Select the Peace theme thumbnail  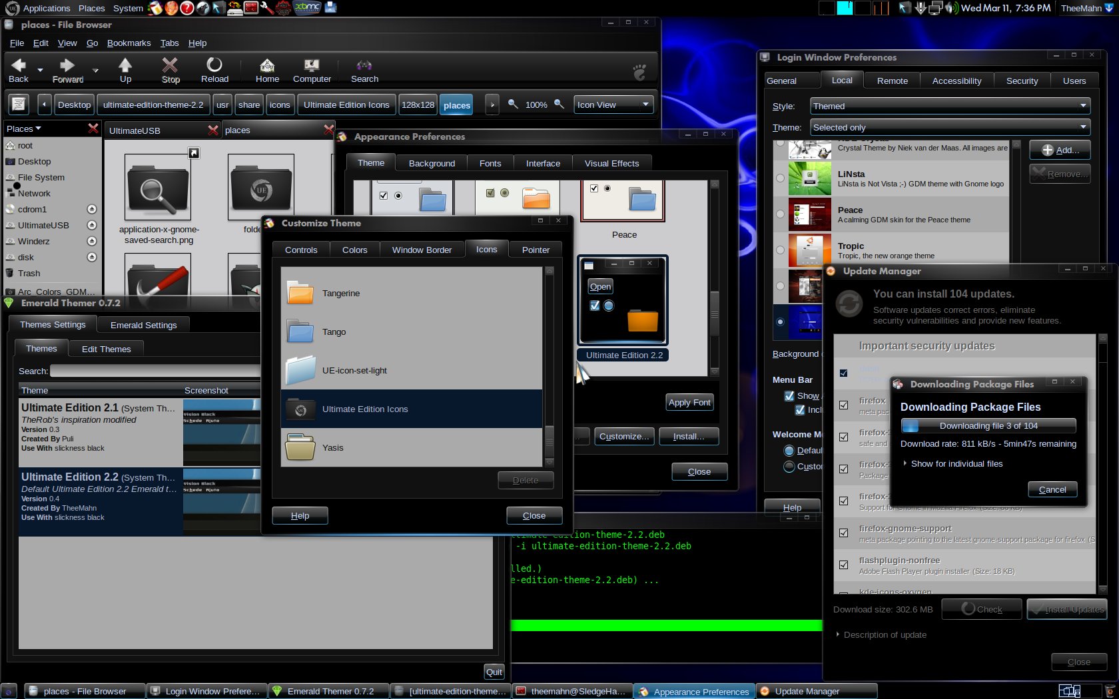point(623,200)
